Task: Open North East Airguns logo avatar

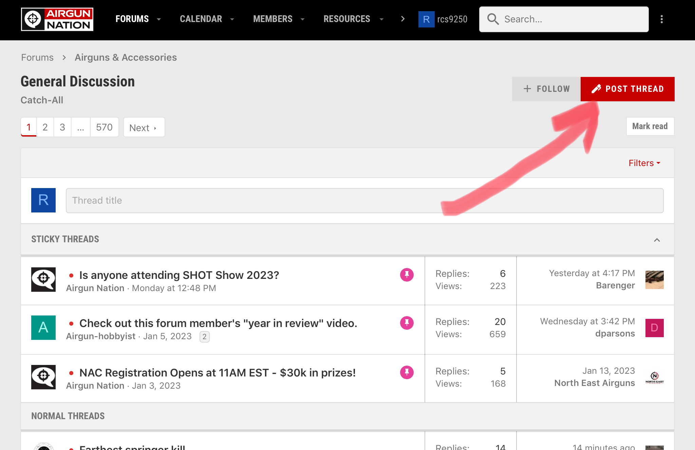Action: 655,377
